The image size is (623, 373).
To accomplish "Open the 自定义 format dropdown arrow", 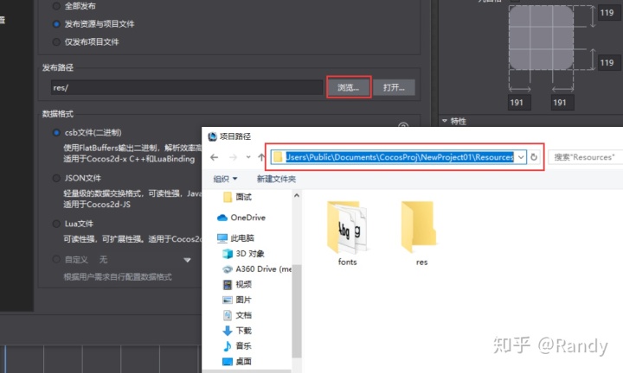I will (x=187, y=260).
